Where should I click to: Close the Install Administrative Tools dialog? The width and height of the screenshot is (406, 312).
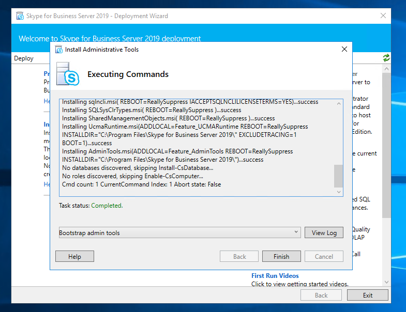point(344,49)
